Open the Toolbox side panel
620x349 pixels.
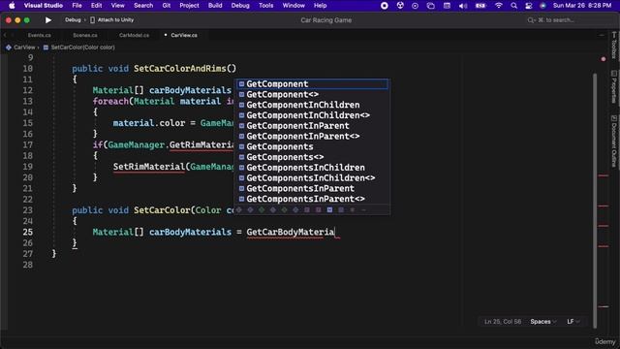(614, 46)
